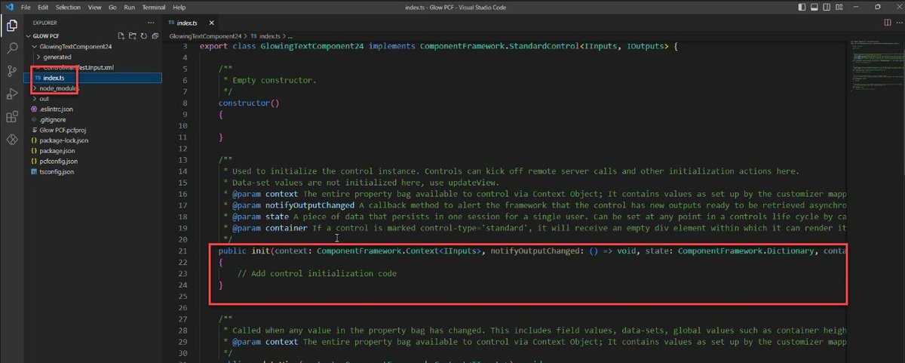
Task: Open the Search view in activity bar
Action: [x=11, y=48]
